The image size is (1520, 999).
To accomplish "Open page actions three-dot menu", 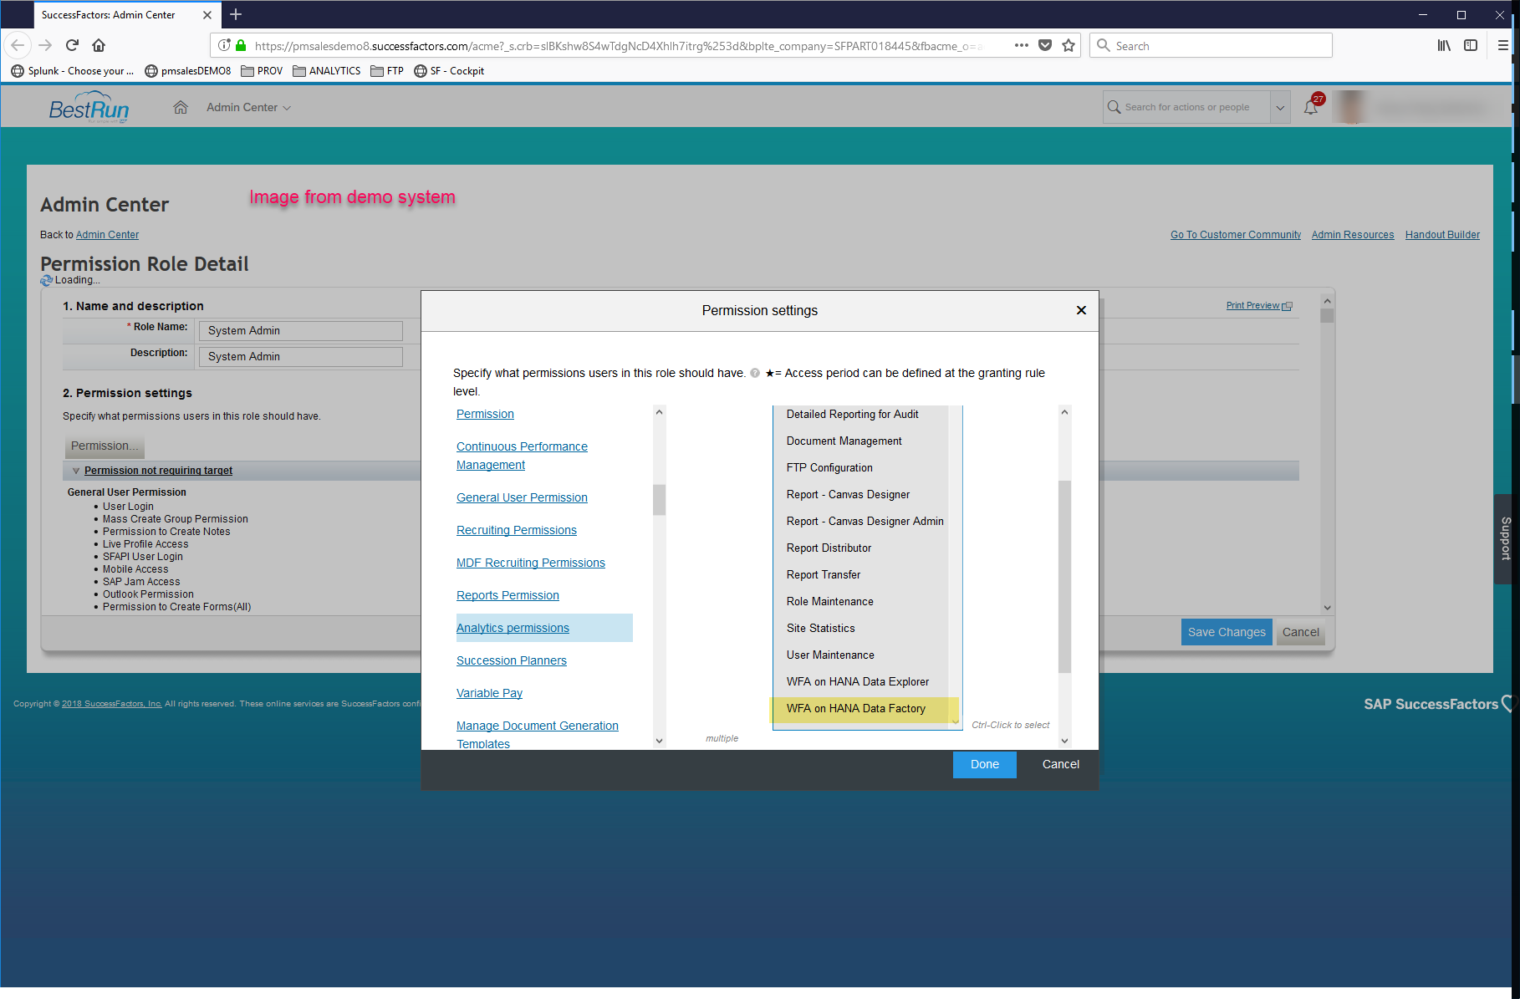I will tap(1021, 45).
